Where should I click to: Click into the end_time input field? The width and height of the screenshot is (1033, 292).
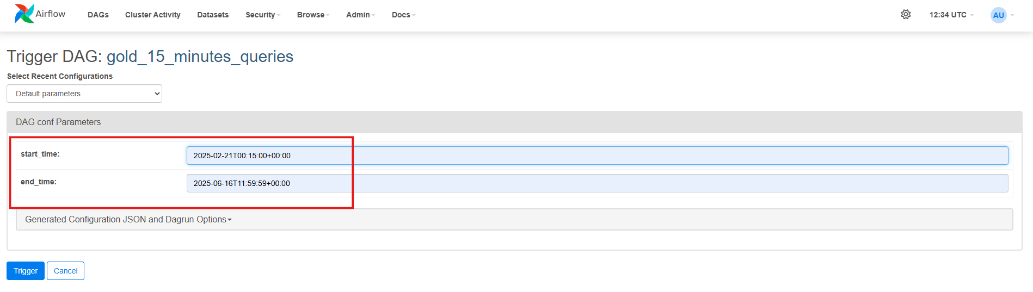tap(597, 183)
